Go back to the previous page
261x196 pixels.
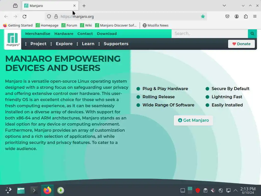pyautogui.click(x=6, y=17)
